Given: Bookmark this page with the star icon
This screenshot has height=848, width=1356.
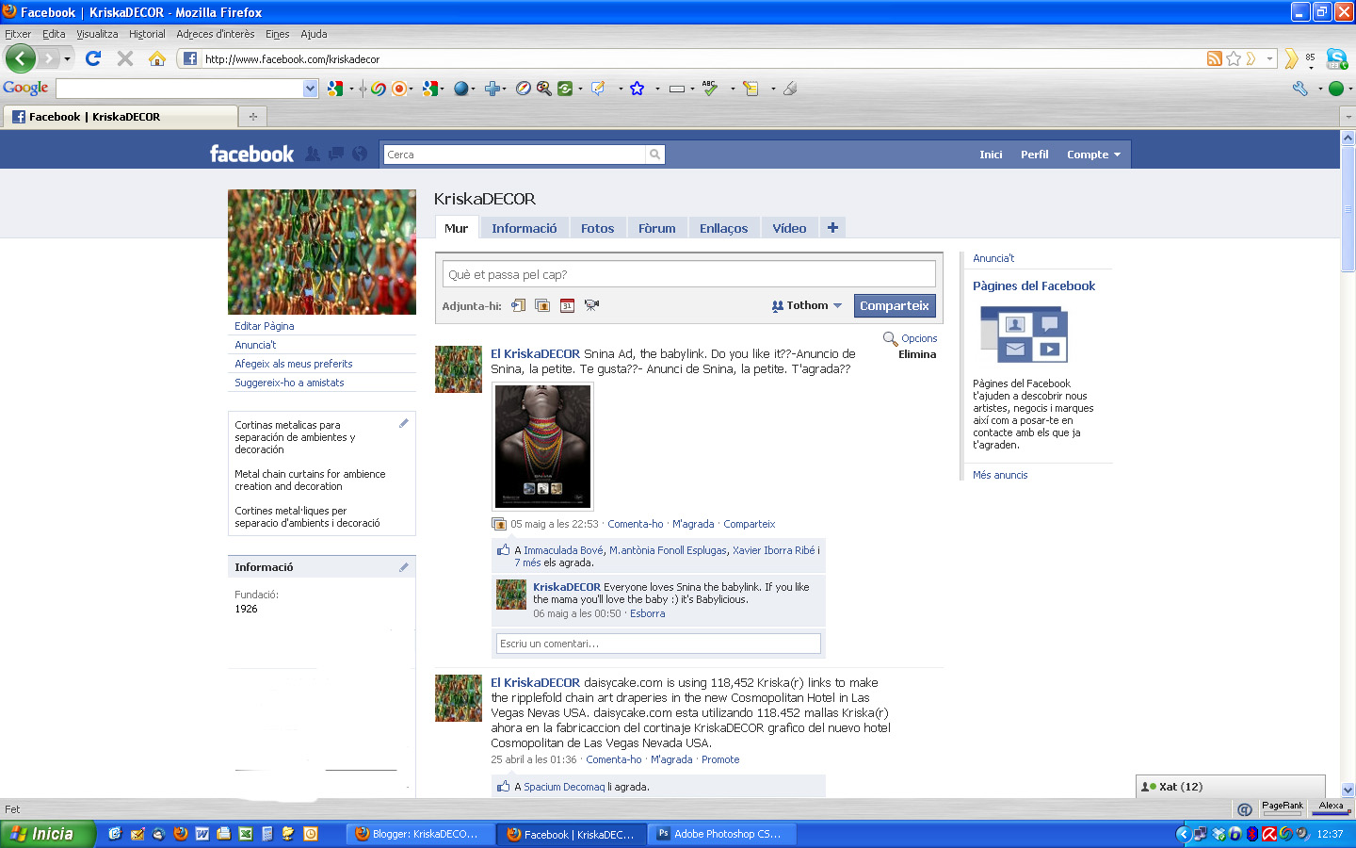Looking at the screenshot, I should 1234,58.
